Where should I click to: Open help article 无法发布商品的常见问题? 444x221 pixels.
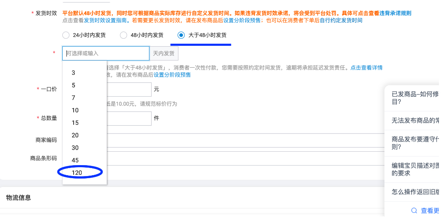(415, 121)
